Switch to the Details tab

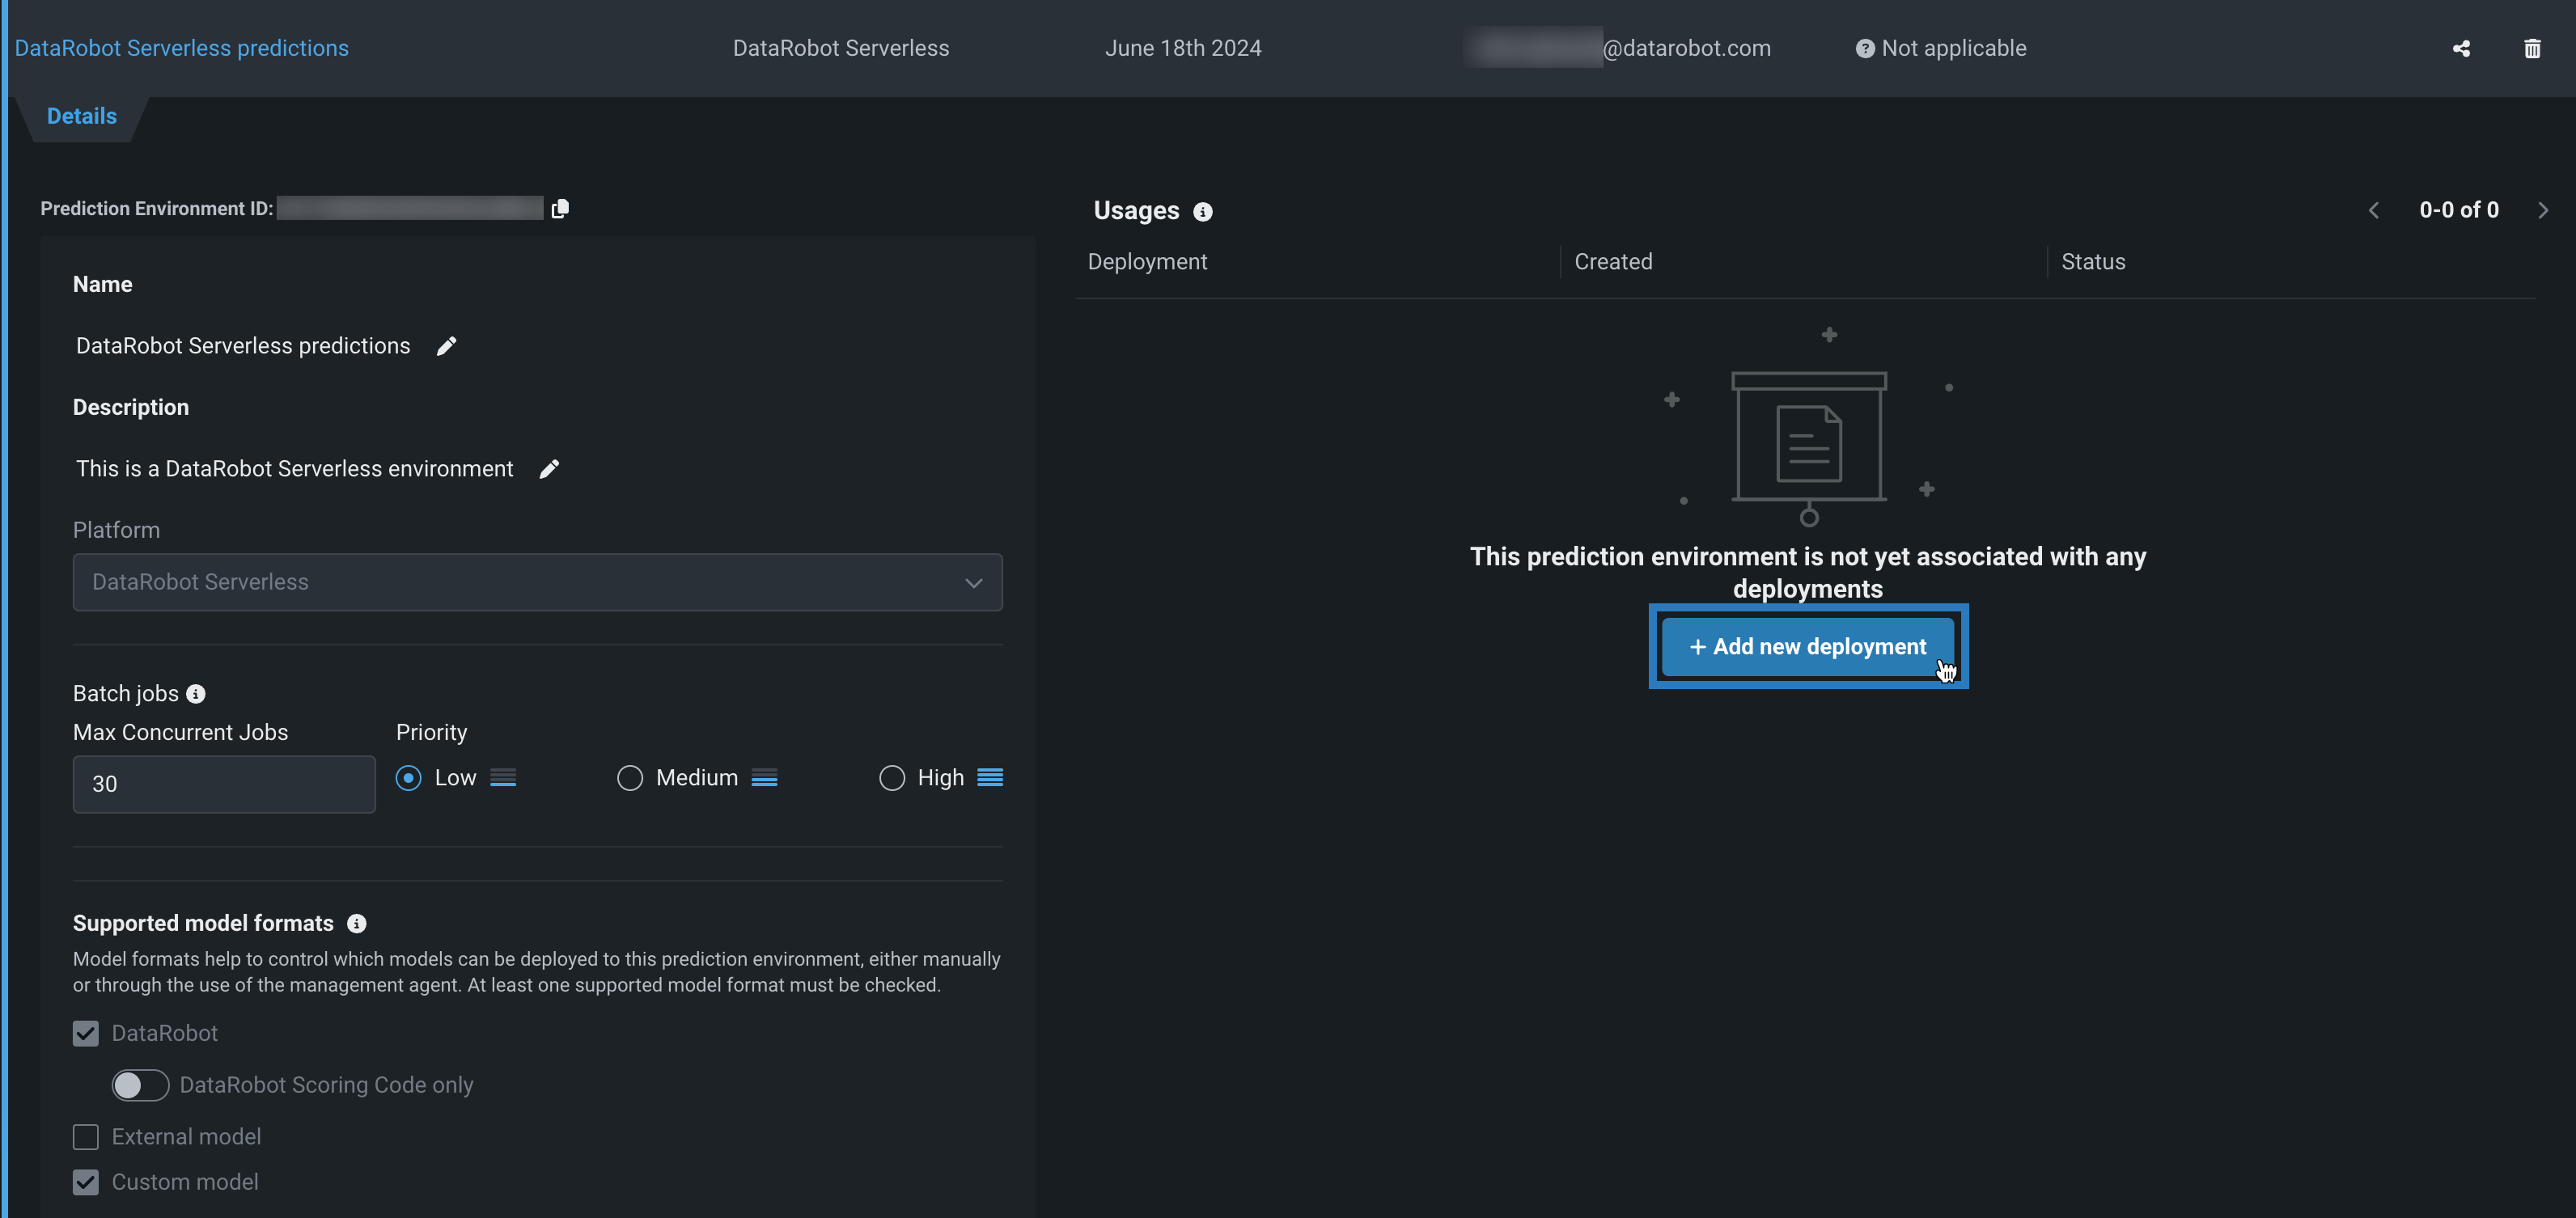82,116
